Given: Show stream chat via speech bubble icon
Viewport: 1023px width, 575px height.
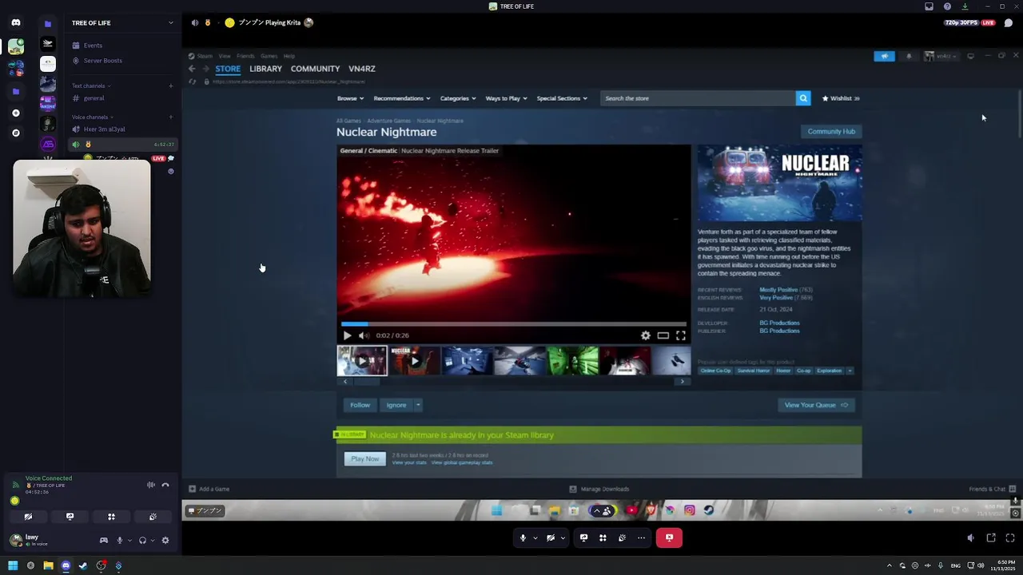Looking at the screenshot, I should pos(1009,22).
